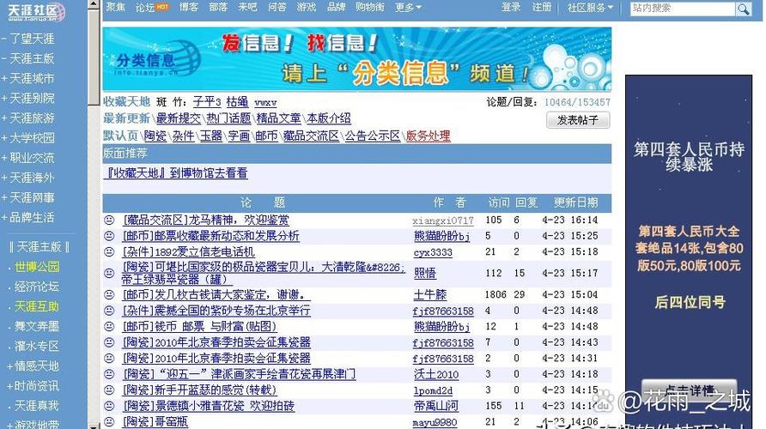Click smiley icon beside 发几枚古钱 post
This screenshot has width=766, height=429.
click(109, 295)
